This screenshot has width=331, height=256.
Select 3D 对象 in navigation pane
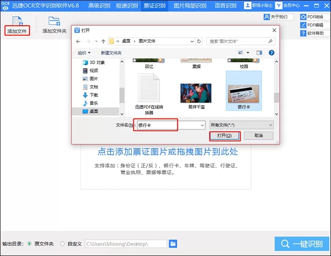point(94,62)
